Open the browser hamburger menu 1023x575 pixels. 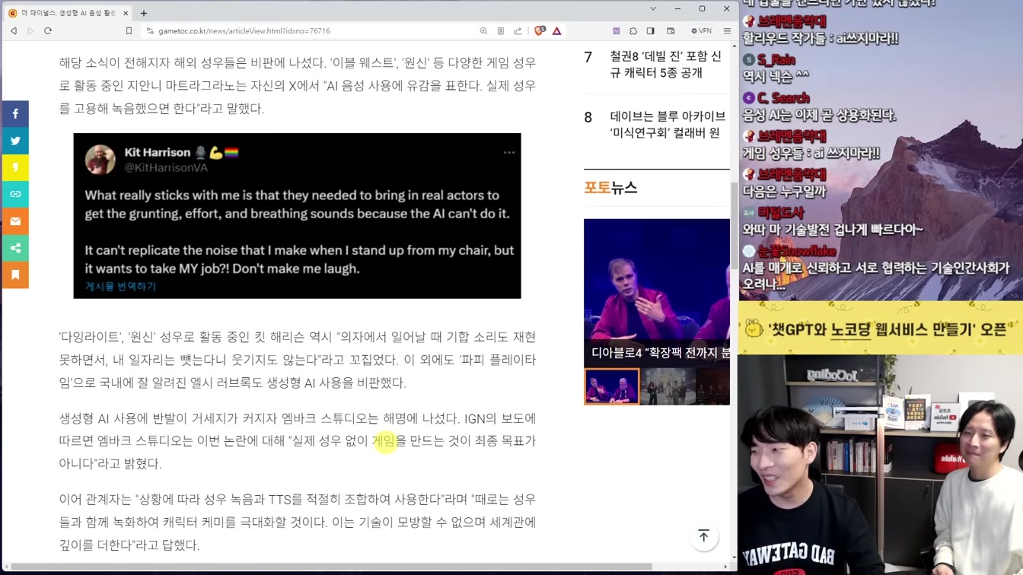[x=727, y=31]
